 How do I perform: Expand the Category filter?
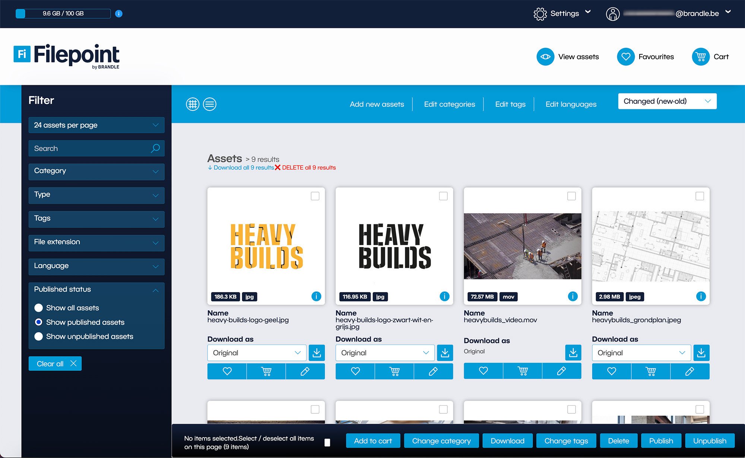(x=96, y=171)
